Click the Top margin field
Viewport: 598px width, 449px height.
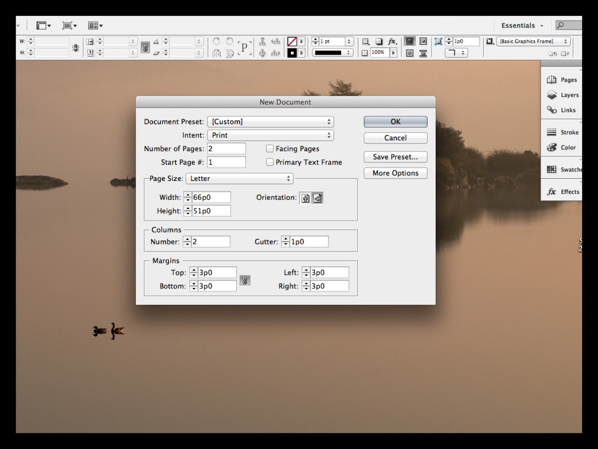[218, 272]
